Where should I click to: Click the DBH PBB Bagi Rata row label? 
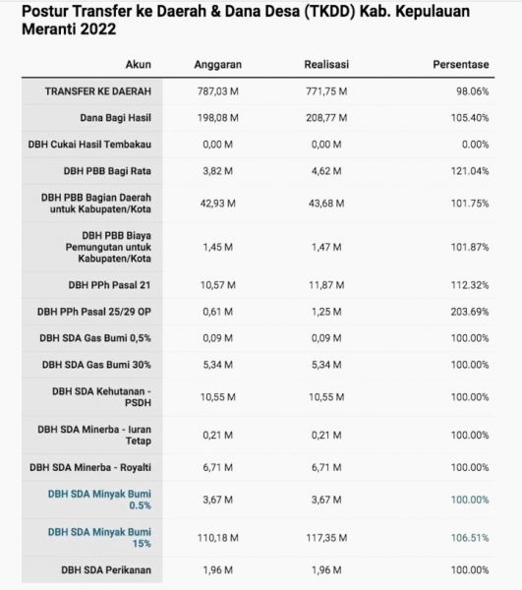[107, 171]
